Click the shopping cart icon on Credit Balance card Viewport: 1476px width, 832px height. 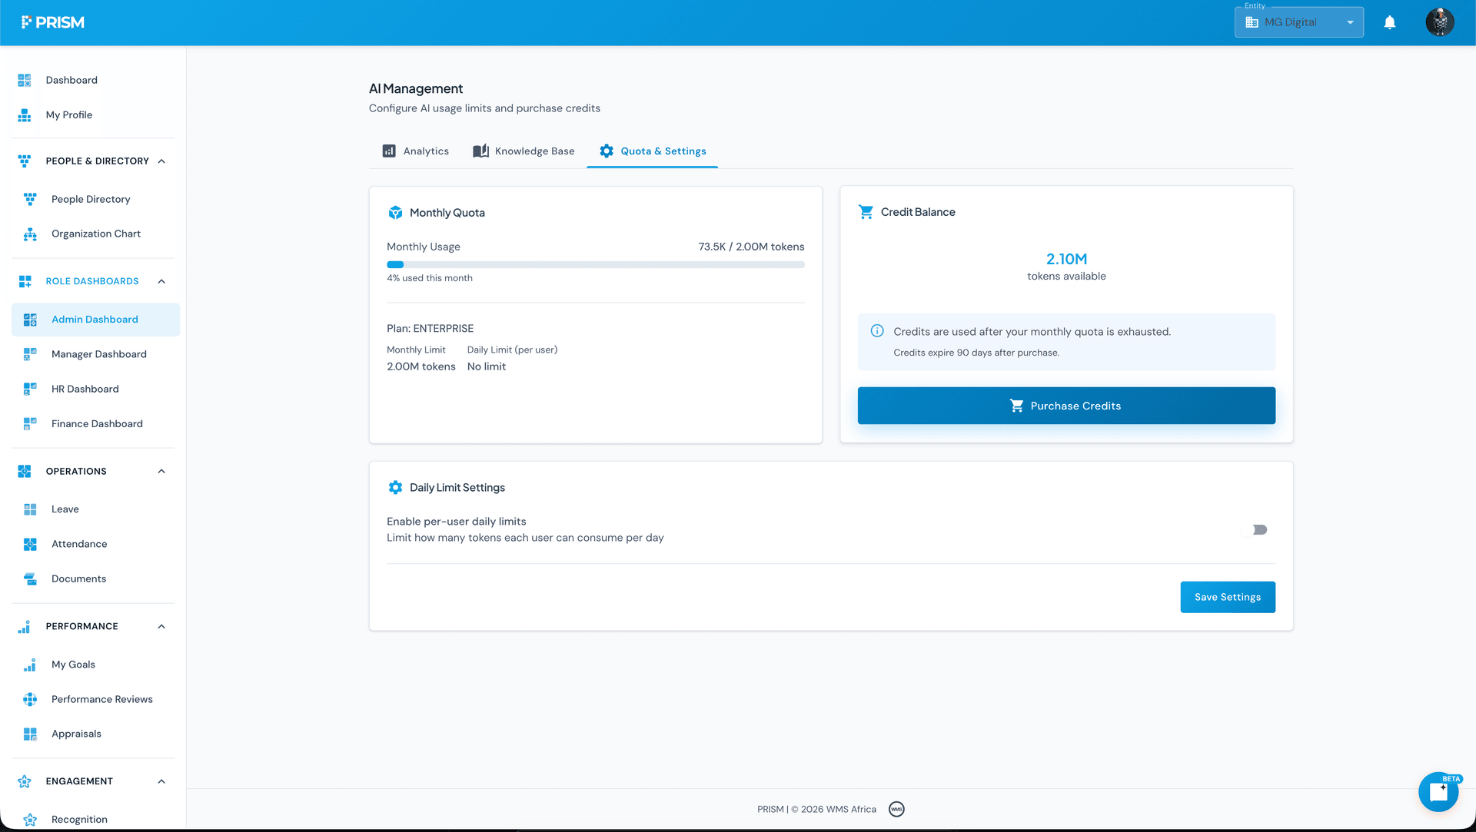pyautogui.click(x=866, y=212)
